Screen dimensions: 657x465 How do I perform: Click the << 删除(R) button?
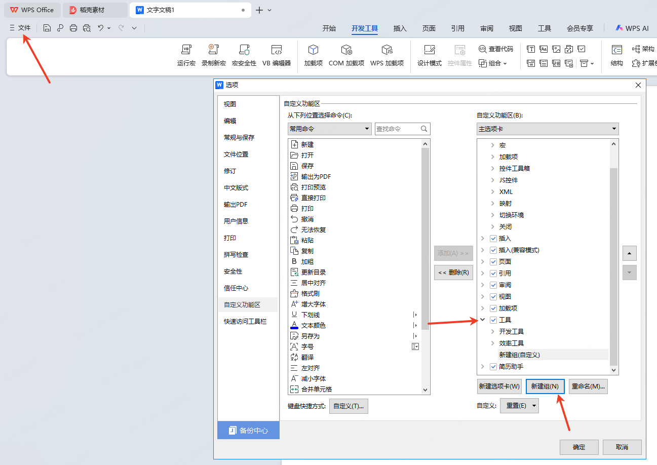tap(453, 273)
